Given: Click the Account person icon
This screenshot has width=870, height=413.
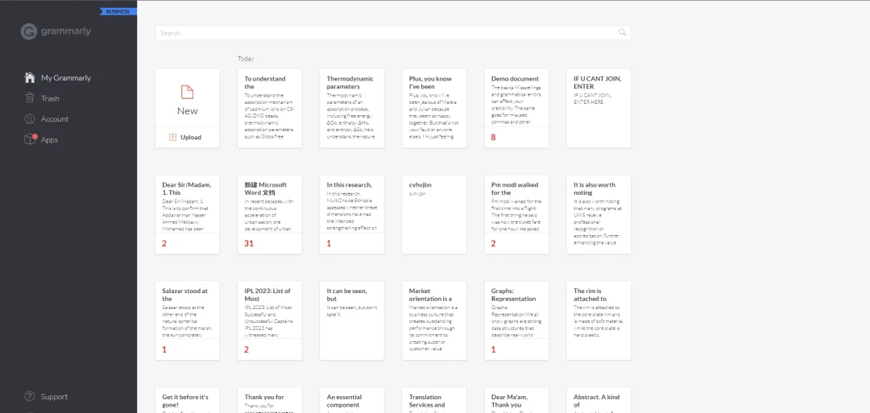Looking at the screenshot, I should [30, 118].
